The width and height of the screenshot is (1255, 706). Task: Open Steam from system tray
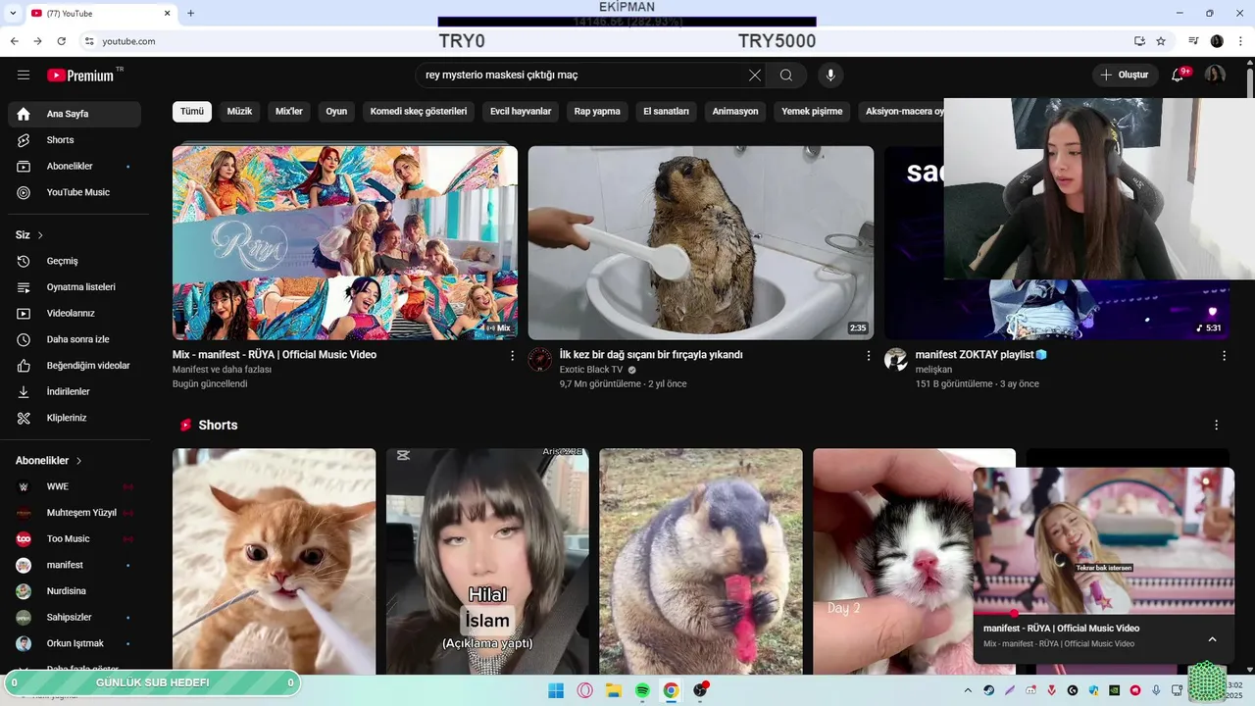[988, 690]
